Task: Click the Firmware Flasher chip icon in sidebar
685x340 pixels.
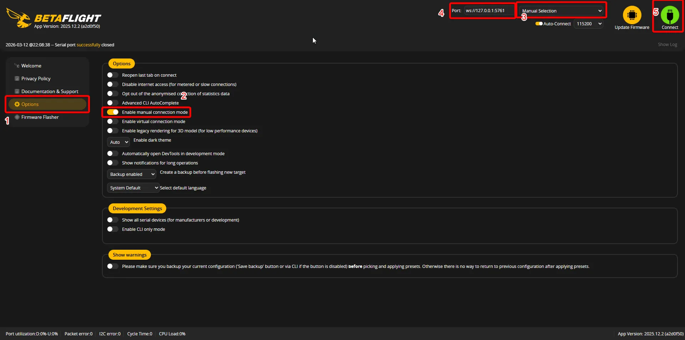Action: click(17, 117)
